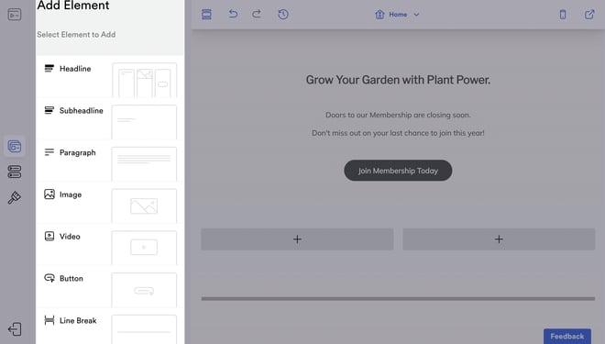605x344 pixels.
Task: Click the undo arrow icon
Action: [x=233, y=15]
